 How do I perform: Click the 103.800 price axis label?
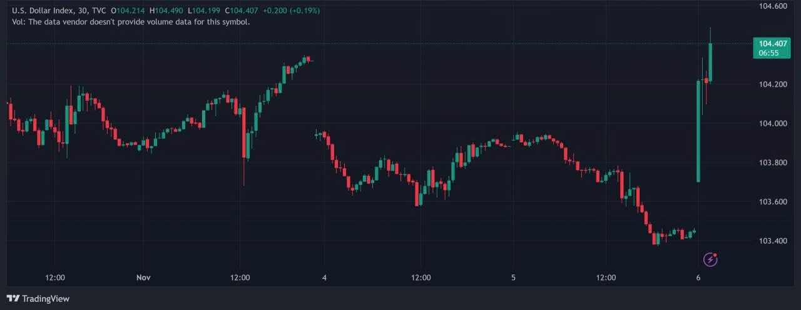click(773, 162)
